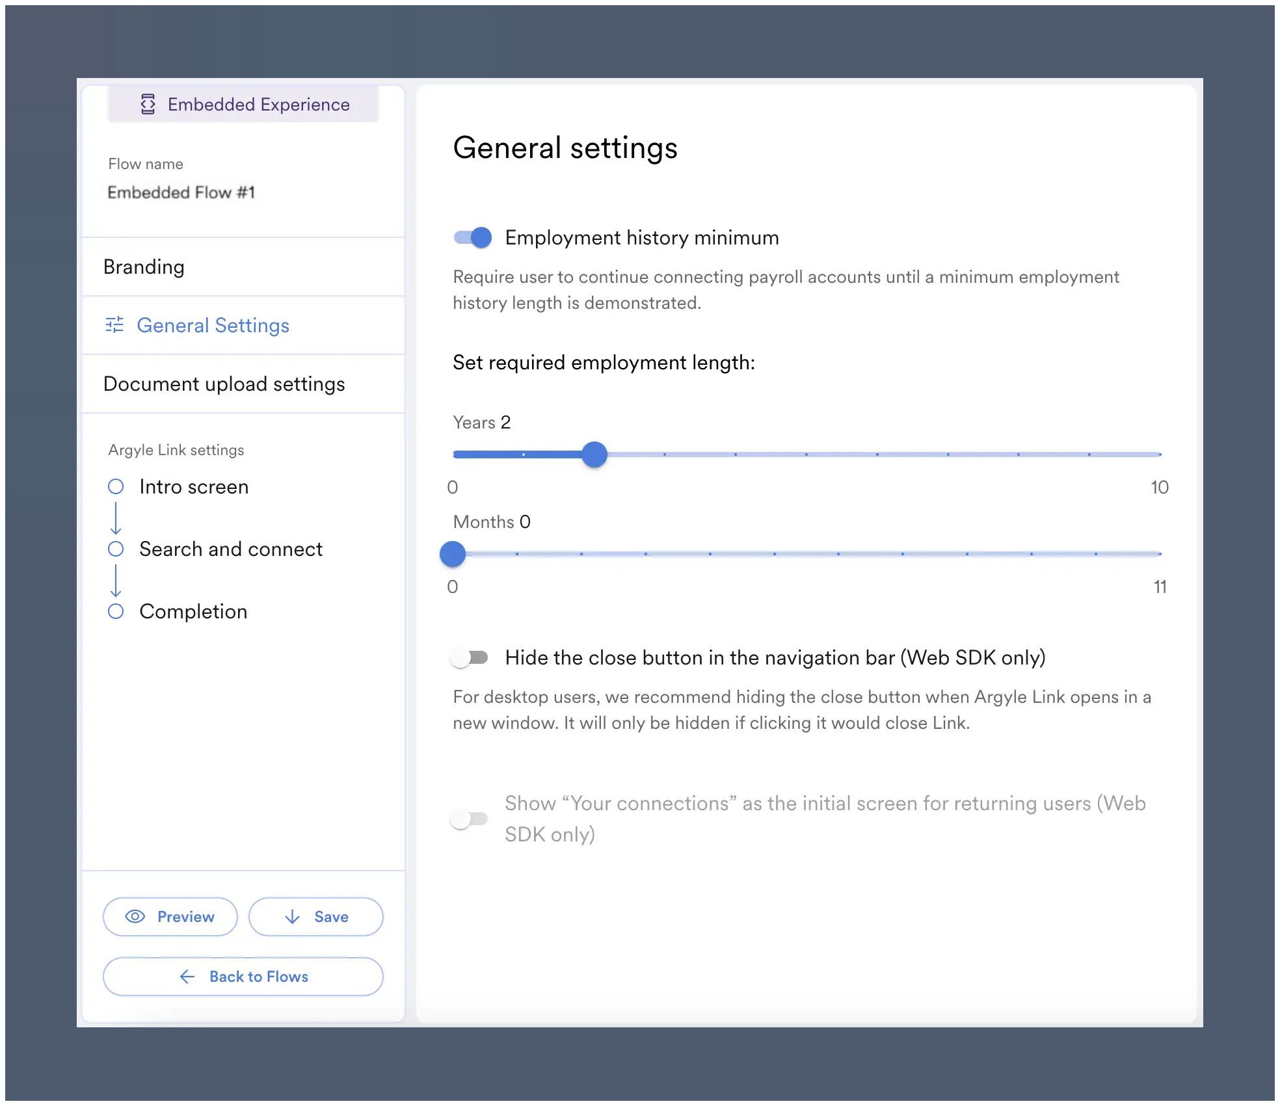Click the Embedded Experience hourglass icon
This screenshot has height=1106, width=1280.
[148, 104]
